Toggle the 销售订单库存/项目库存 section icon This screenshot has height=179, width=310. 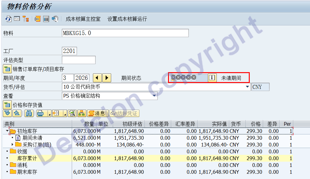point(7,69)
